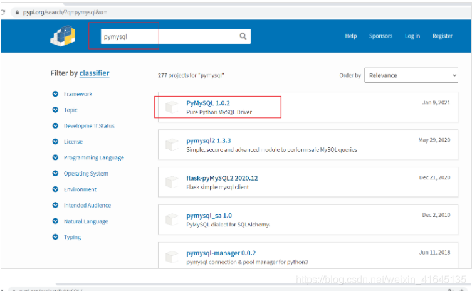Viewport: 472px width, 291px height.
Task: Open the Order by Relevance dropdown
Action: click(411, 75)
